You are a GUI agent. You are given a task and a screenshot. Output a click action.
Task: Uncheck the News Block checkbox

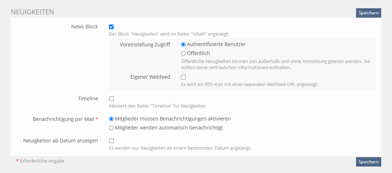click(x=111, y=27)
